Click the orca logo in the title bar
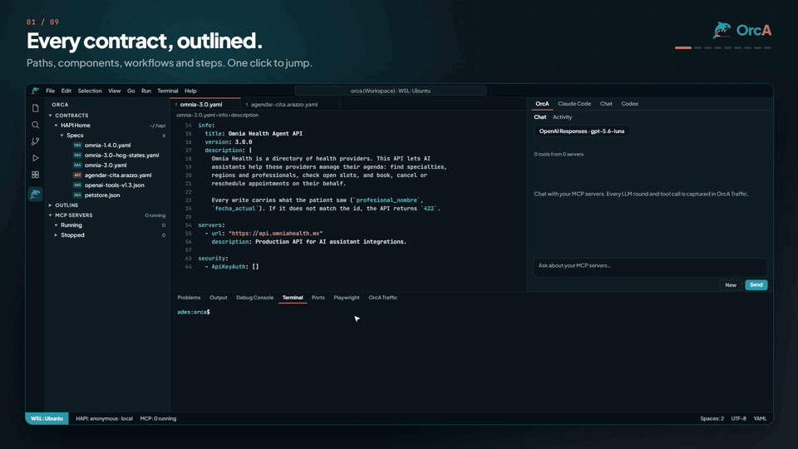 [x=35, y=91]
